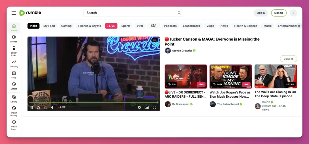Mute the video volume
This screenshot has height=144, width=309.
click(52, 108)
